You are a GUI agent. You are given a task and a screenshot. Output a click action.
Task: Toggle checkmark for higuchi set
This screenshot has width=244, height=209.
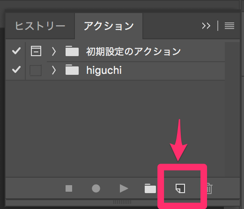(x=16, y=70)
